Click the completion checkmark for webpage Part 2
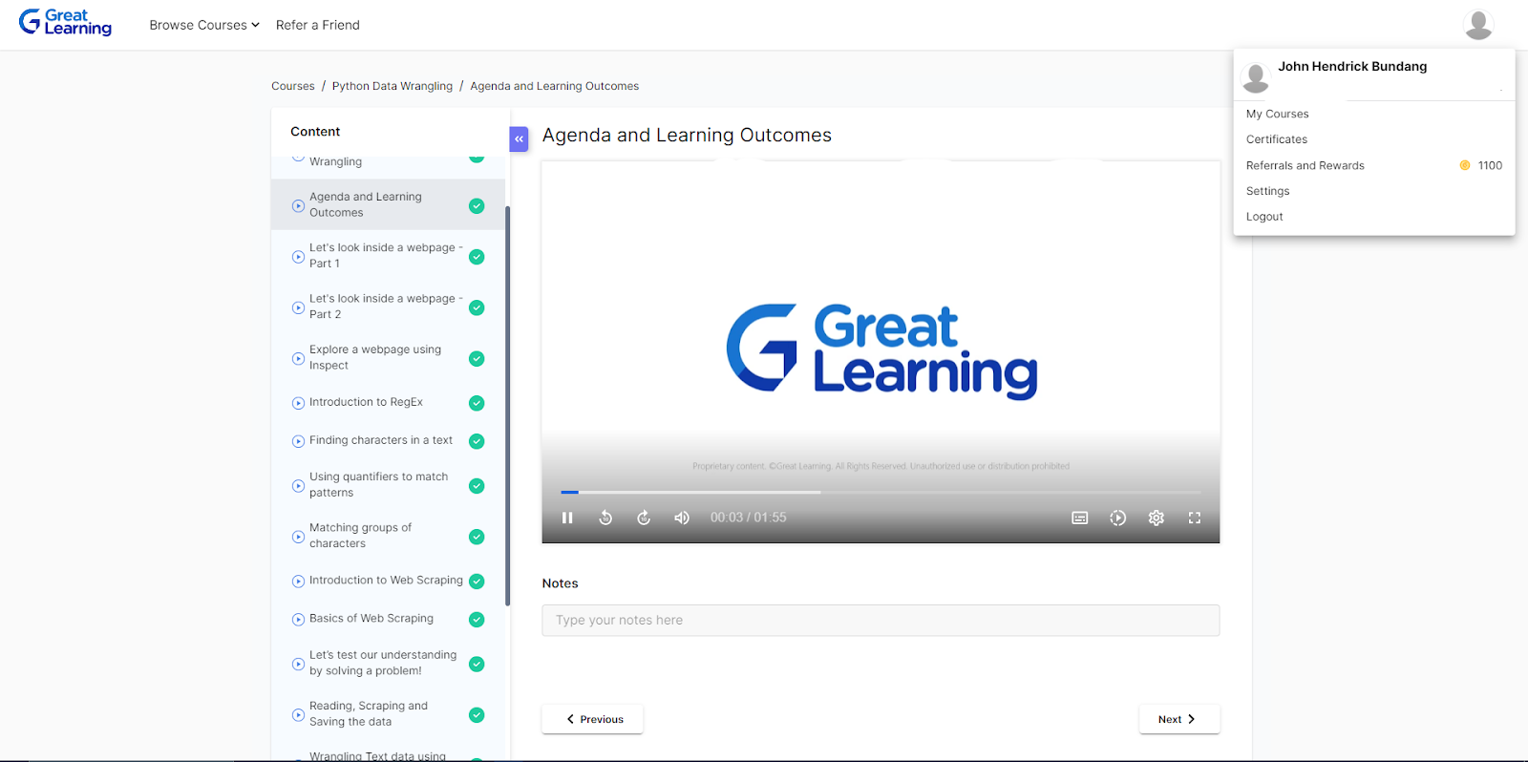Viewport: 1528px width, 762px height. tap(477, 307)
